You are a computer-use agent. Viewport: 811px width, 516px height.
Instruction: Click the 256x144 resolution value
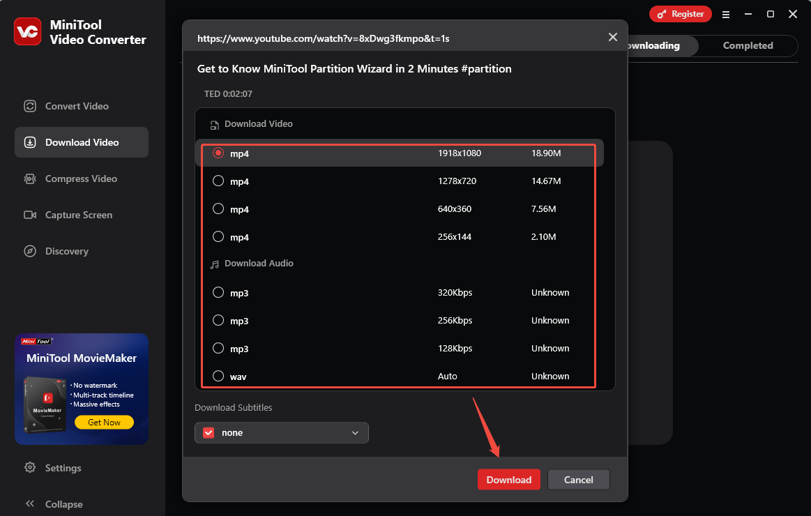point(455,237)
